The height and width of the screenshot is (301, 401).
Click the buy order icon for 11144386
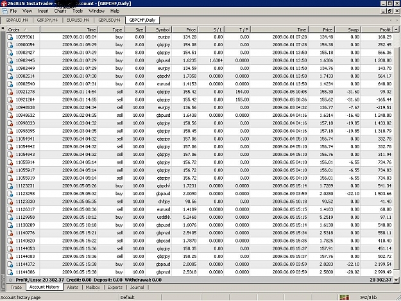tap(10, 272)
